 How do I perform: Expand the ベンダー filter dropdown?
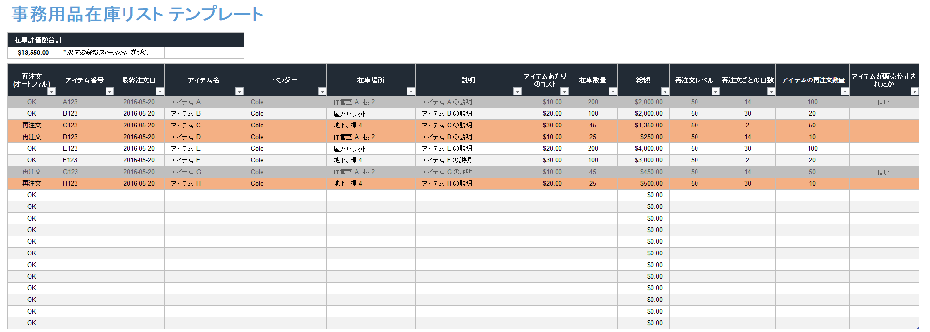[x=322, y=92]
